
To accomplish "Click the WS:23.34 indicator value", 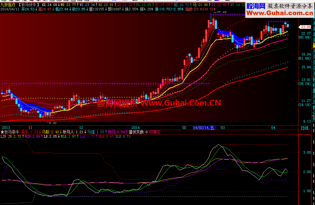I will coord(87,5).
